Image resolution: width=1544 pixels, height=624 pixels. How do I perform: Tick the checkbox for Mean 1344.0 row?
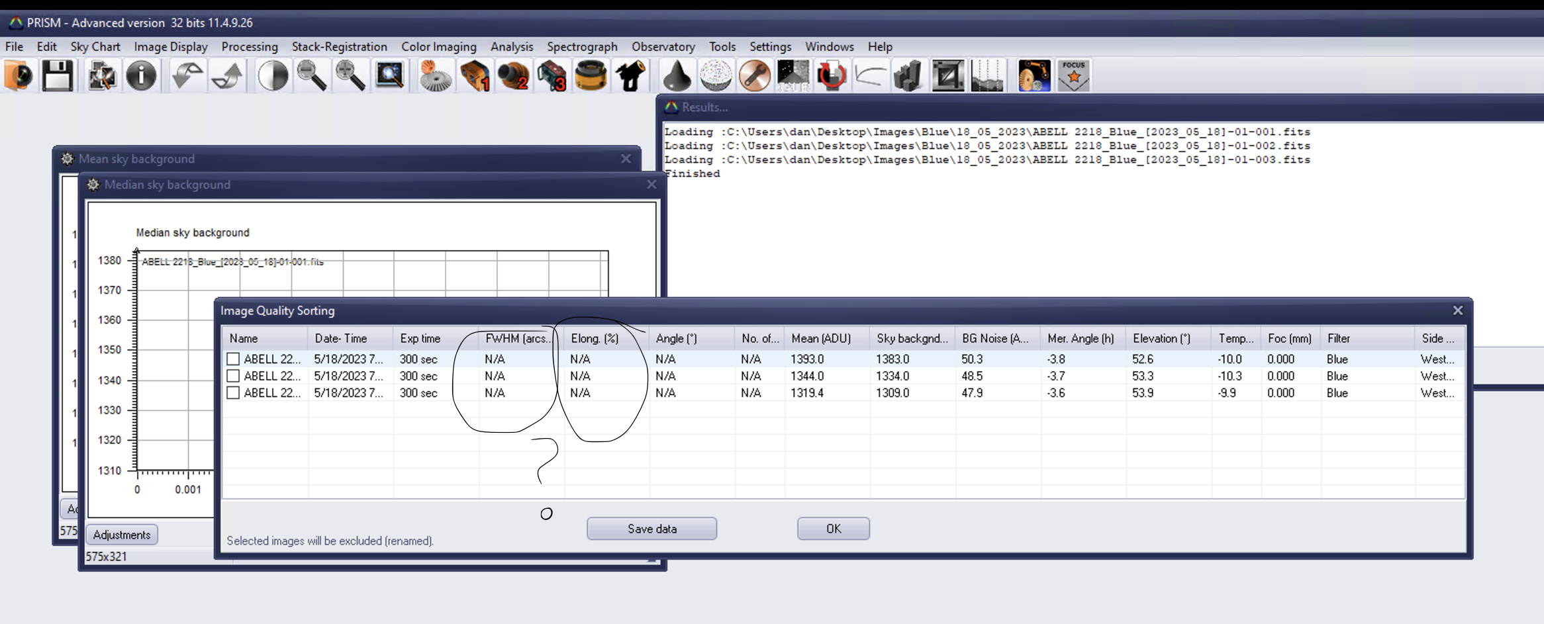pyautogui.click(x=233, y=376)
